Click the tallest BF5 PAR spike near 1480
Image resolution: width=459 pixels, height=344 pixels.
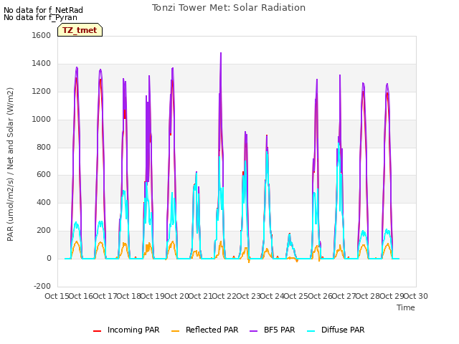pyautogui.click(x=221, y=54)
